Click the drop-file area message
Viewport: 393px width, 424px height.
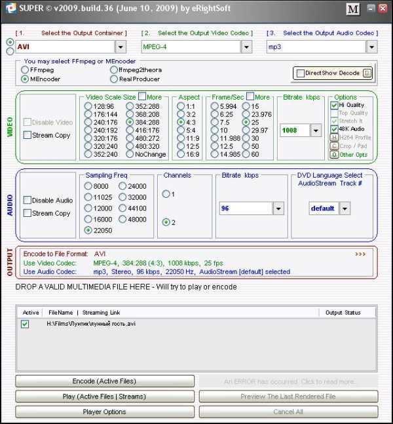(126, 287)
